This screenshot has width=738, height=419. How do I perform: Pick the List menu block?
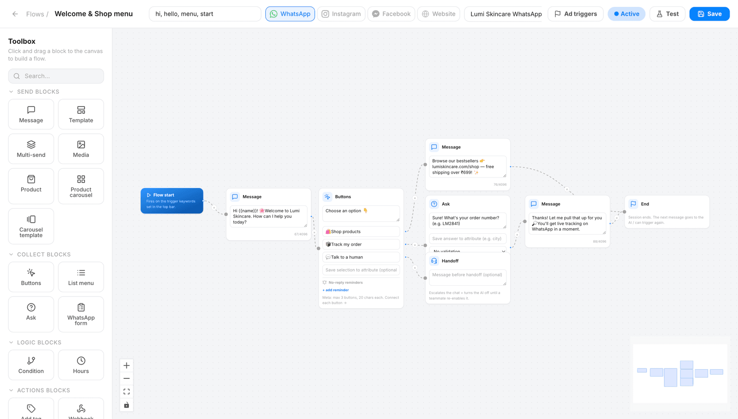click(81, 277)
